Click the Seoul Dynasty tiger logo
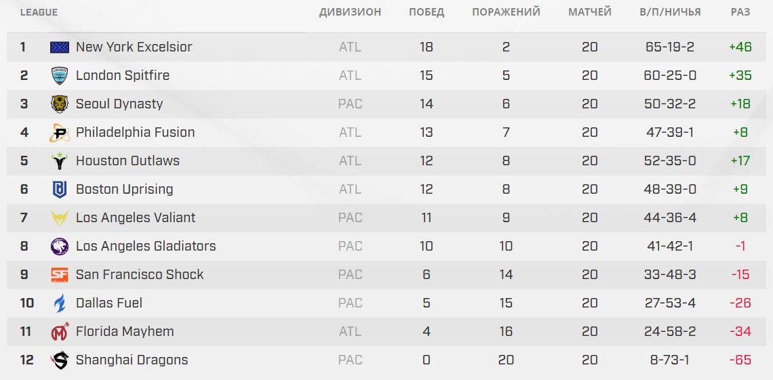 [x=60, y=104]
